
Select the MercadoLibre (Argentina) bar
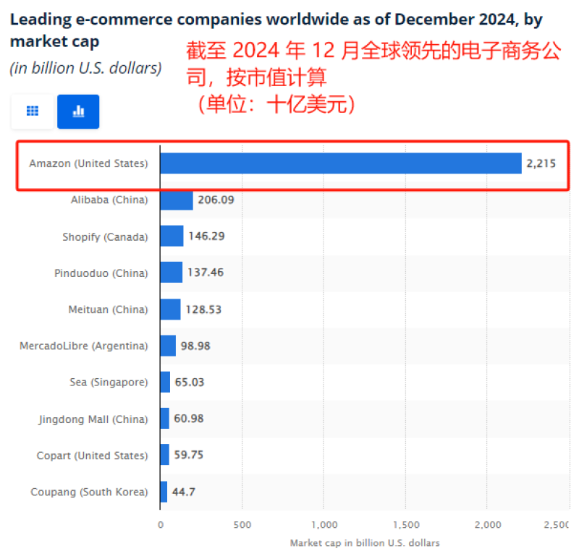pos(168,346)
